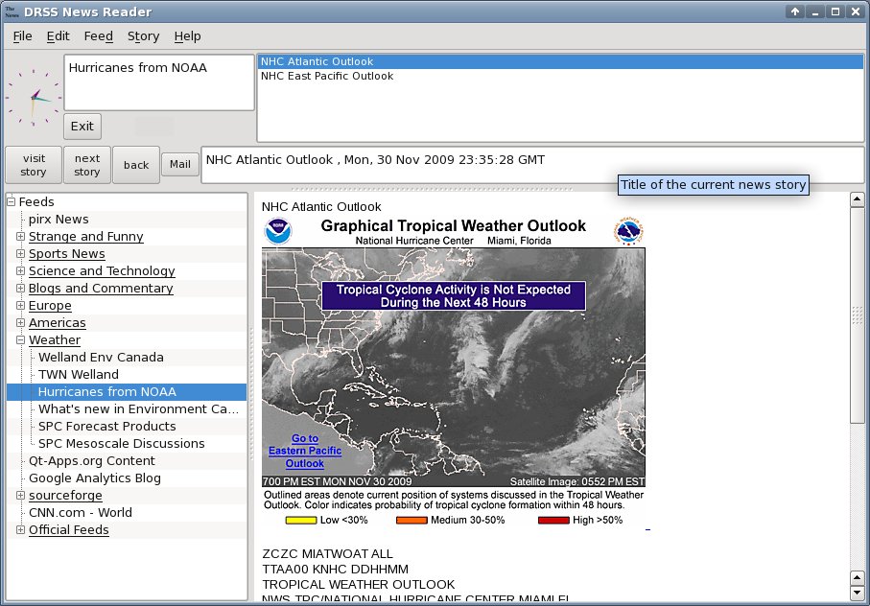The image size is (870, 606).
Task: Click the story pane scroll-up arrow
Action: tap(857, 199)
